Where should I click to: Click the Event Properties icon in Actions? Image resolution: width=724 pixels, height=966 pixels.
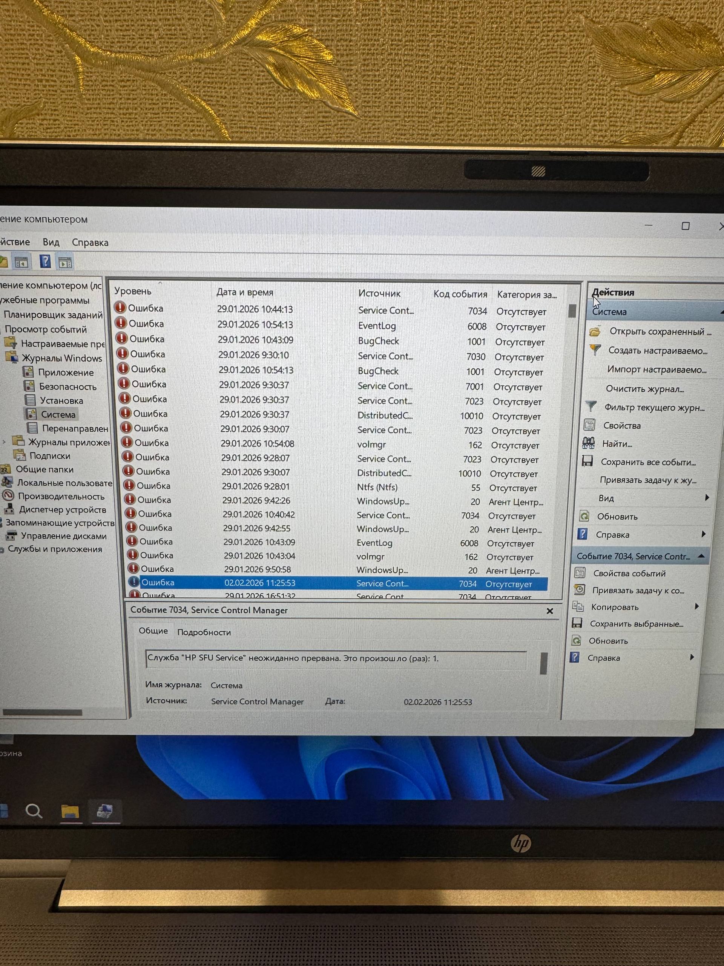pos(580,573)
